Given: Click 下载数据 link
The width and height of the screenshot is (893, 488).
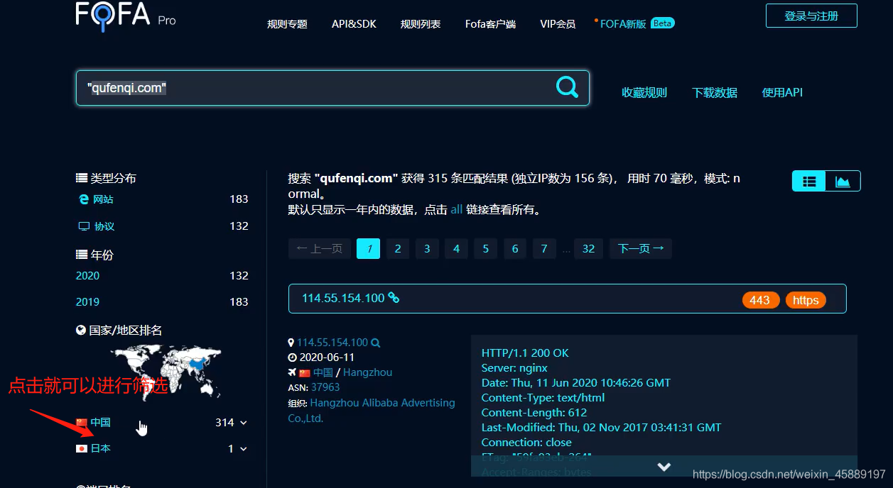Looking at the screenshot, I should [x=715, y=92].
